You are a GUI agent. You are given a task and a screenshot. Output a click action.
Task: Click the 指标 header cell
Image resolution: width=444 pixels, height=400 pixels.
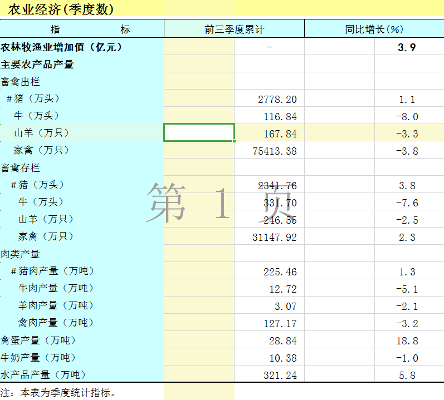pos(82,29)
